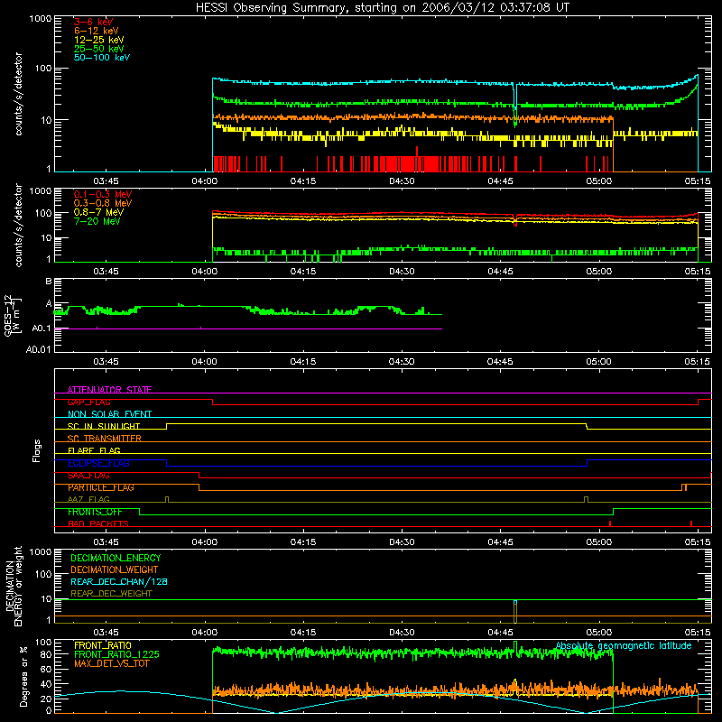Pick the SAA_FLAG label
The height and width of the screenshot is (722, 722).
point(88,476)
